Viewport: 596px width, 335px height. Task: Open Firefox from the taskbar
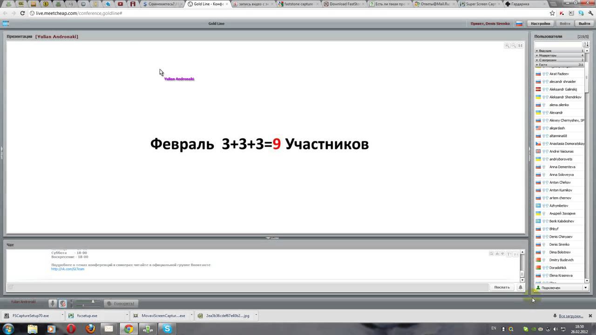click(90, 329)
